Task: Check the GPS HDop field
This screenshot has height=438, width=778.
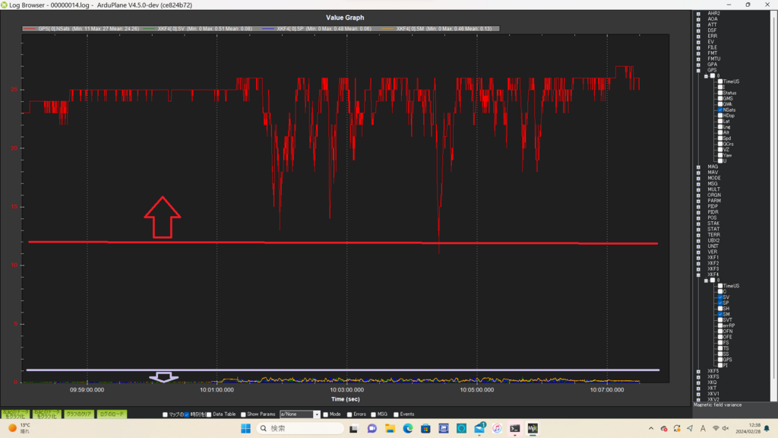Action: coord(720,116)
